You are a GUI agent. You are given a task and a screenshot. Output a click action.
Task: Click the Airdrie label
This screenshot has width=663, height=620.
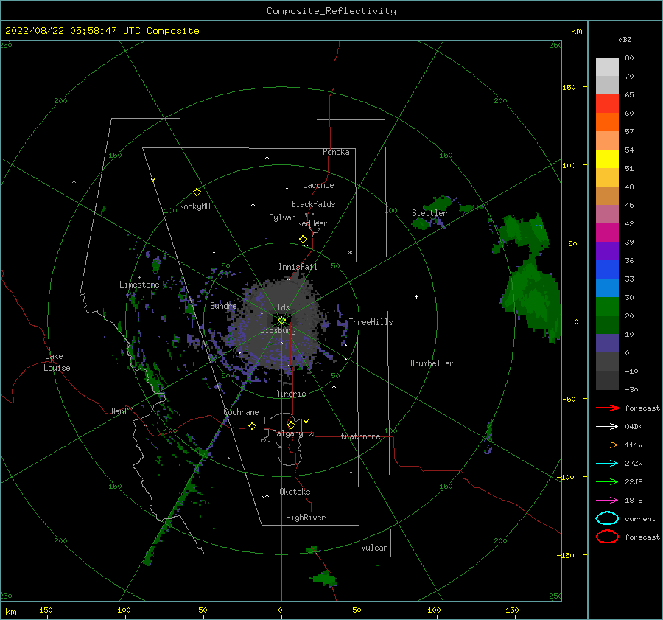(290, 394)
